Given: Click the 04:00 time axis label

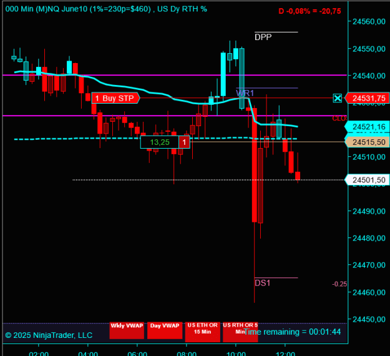Looking at the screenshot, I should [88, 354].
